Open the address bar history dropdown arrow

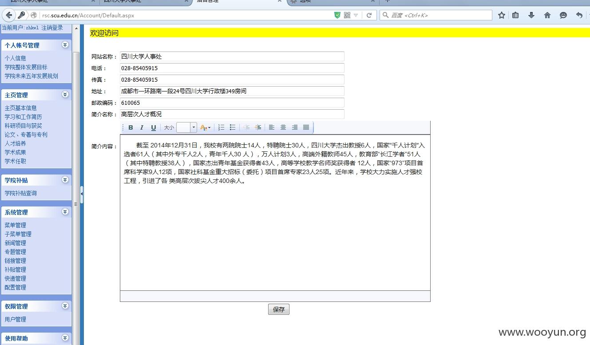tap(356, 15)
